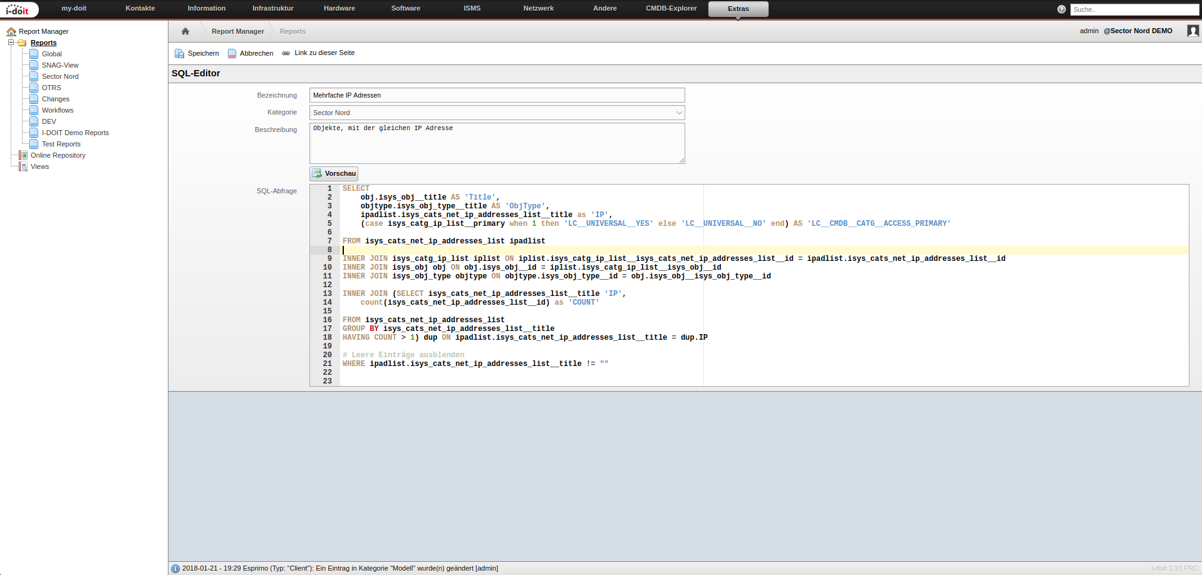This screenshot has width=1202, height=575.
Task: Open Test Reports category
Action: pos(61,144)
